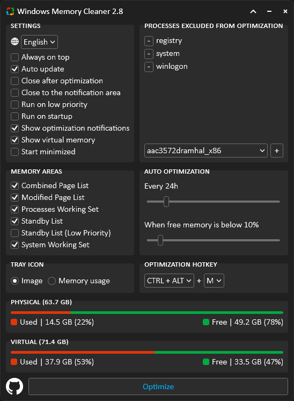Check Standby List (Low Priority)
Image resolution: width=294 pixels, height=401 pixels.
(15, 233)
